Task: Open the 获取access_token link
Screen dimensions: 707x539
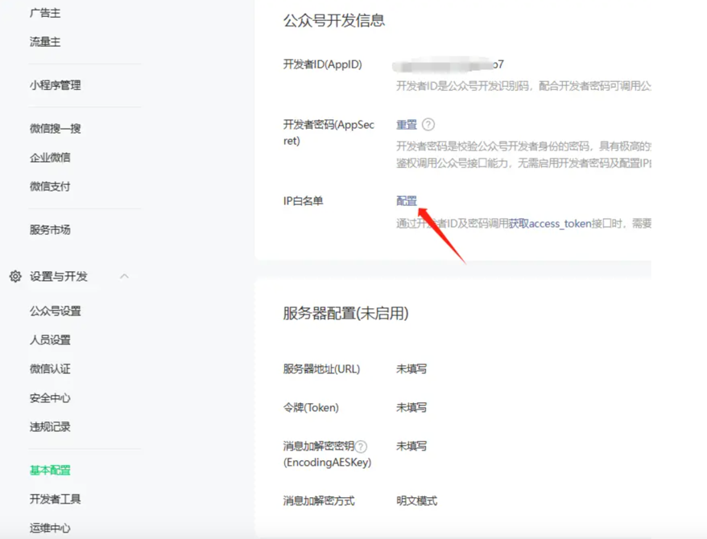Action: pos(550,224)
